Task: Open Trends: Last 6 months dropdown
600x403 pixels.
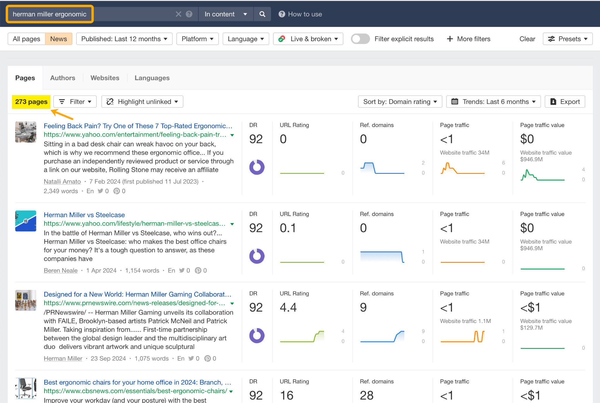Action: point(493,102)
